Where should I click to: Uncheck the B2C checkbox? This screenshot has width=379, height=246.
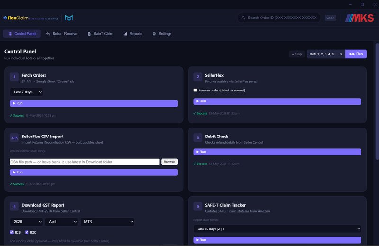pyautogui.click(x=27, y=232)
